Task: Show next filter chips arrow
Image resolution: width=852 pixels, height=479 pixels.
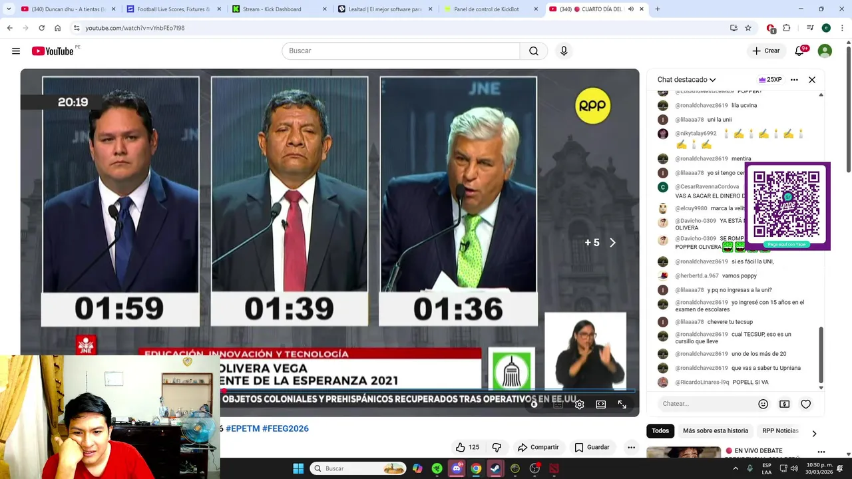Action: 814,433
